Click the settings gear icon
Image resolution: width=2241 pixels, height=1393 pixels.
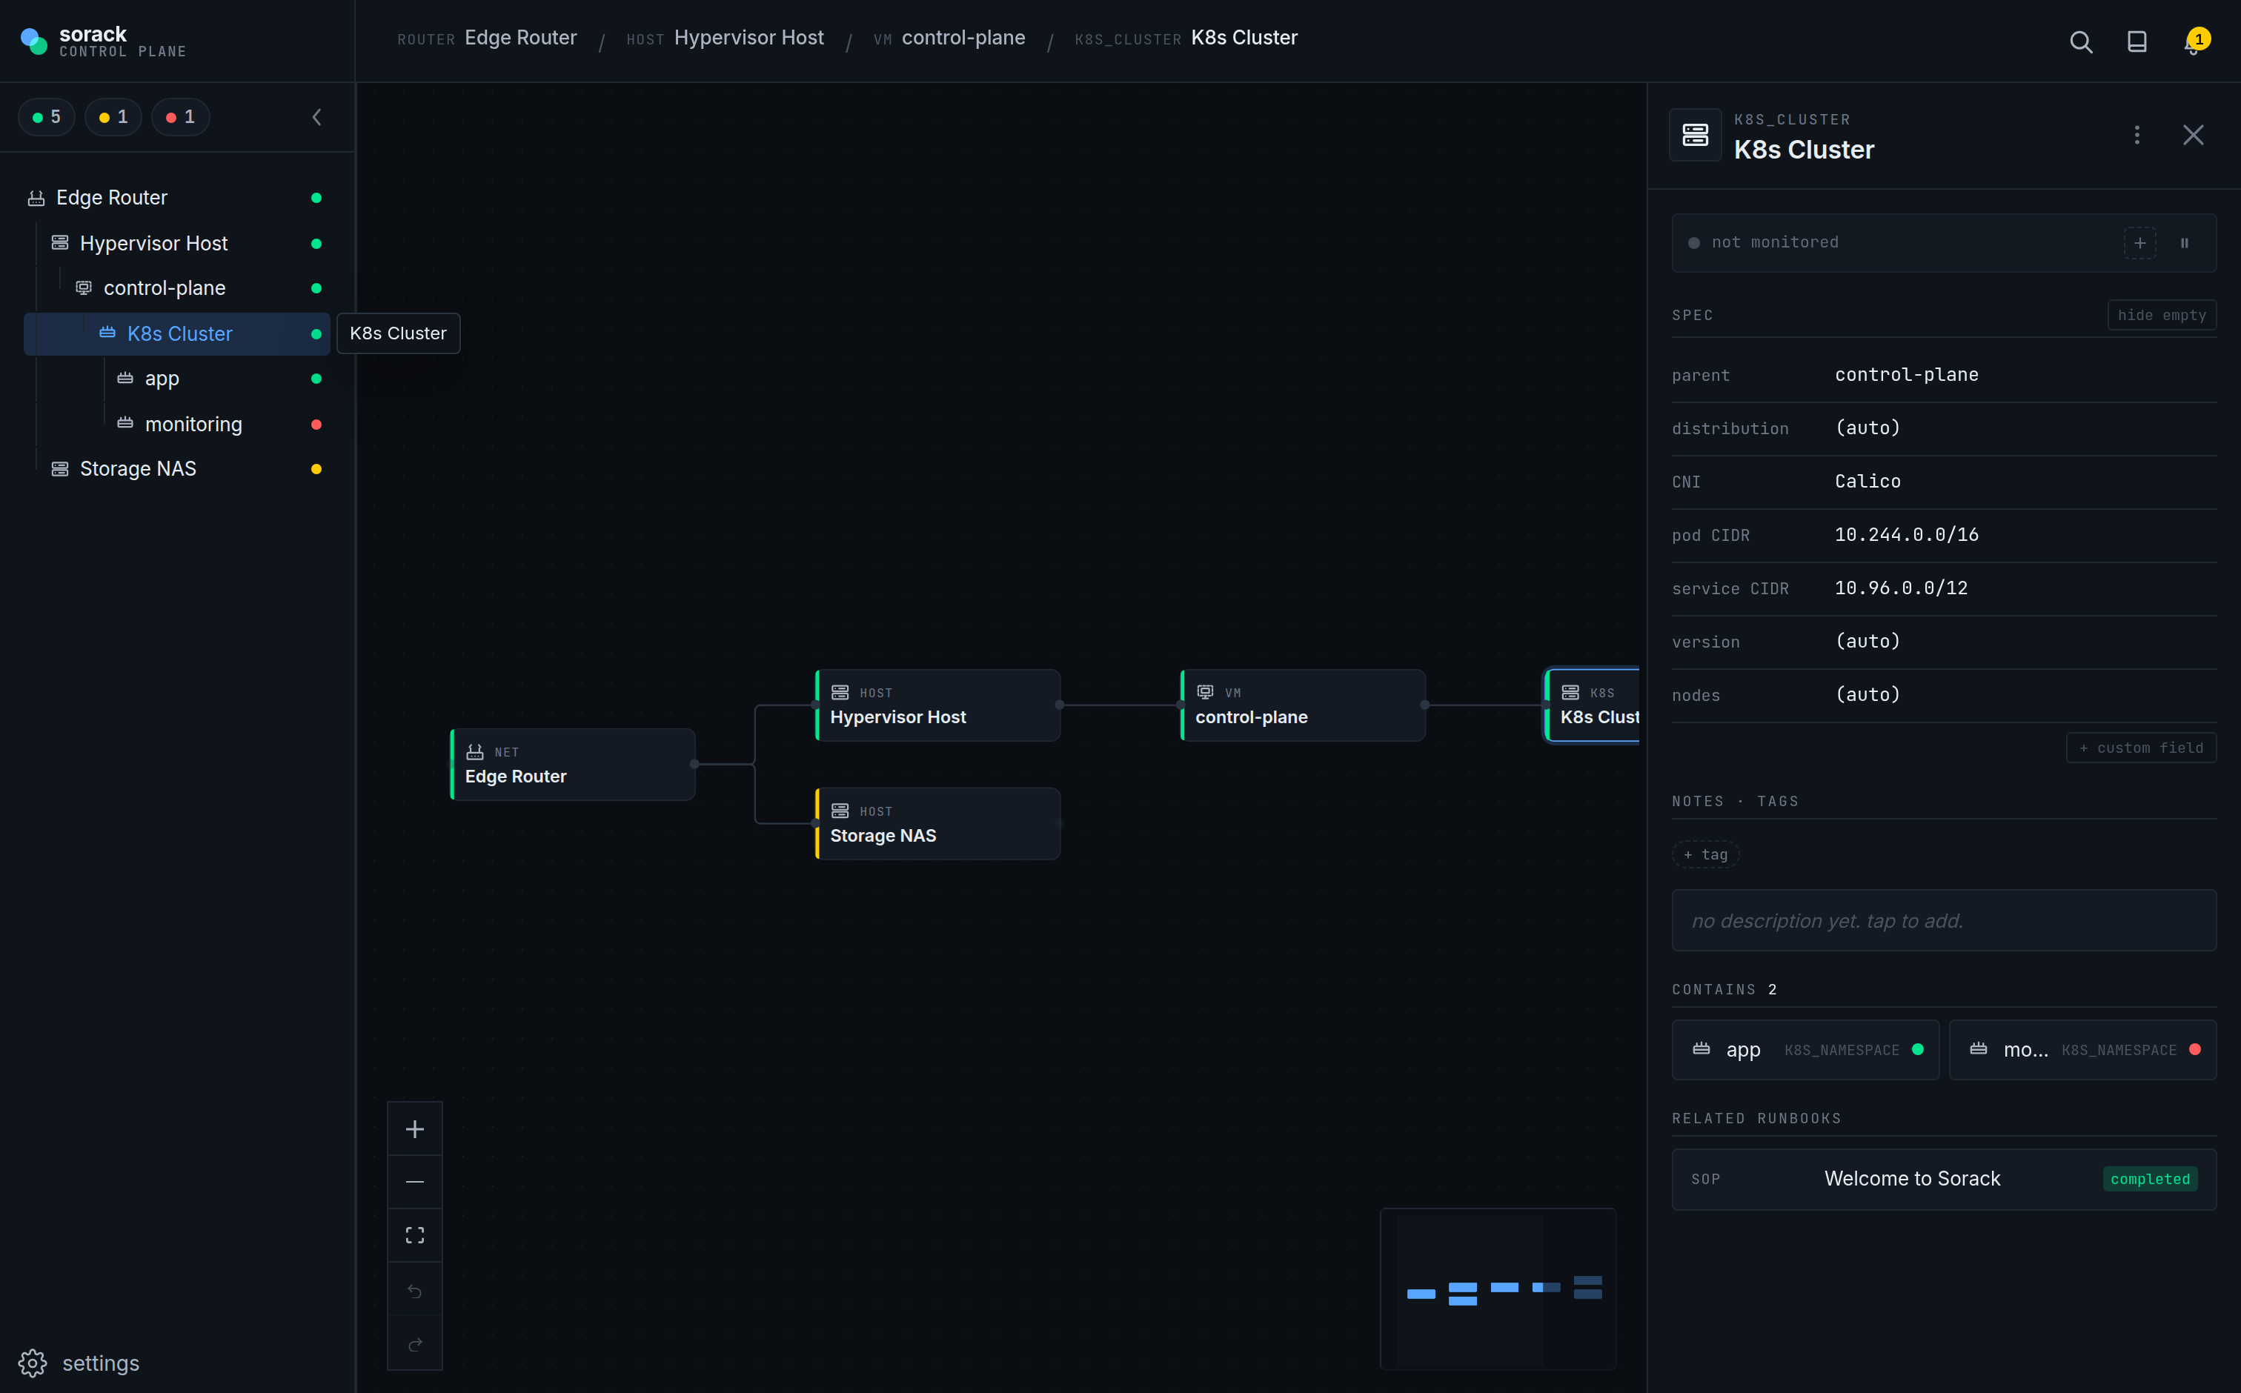tap(33, 1363)
